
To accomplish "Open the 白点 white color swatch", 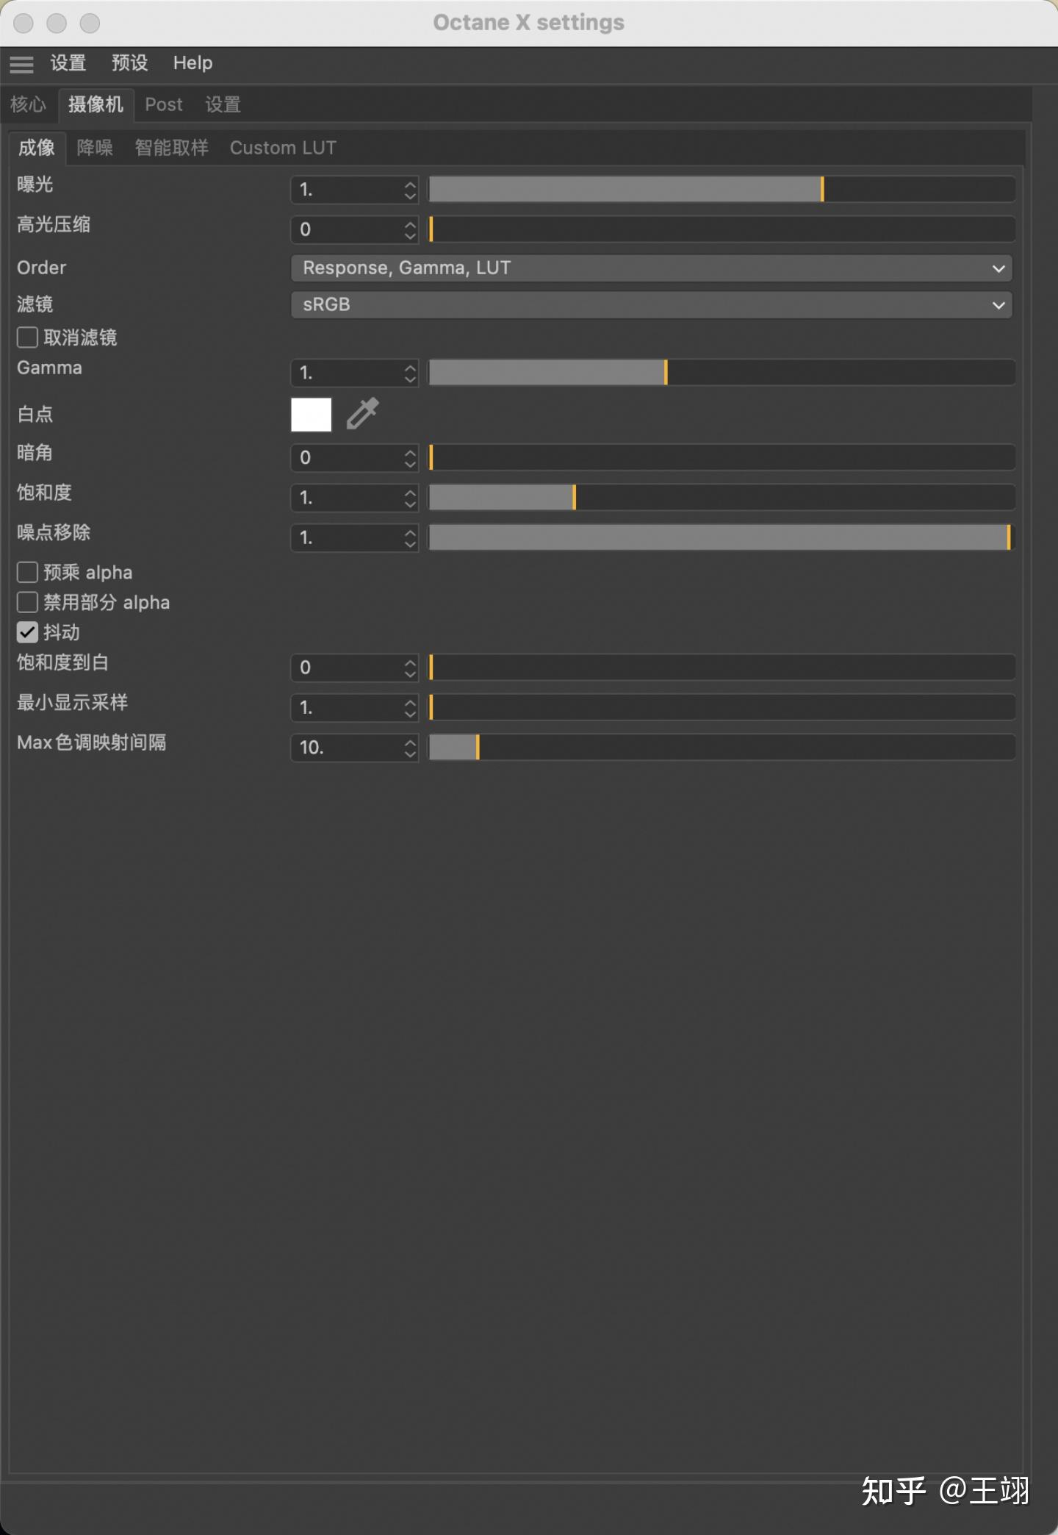I will pos(312,415).
